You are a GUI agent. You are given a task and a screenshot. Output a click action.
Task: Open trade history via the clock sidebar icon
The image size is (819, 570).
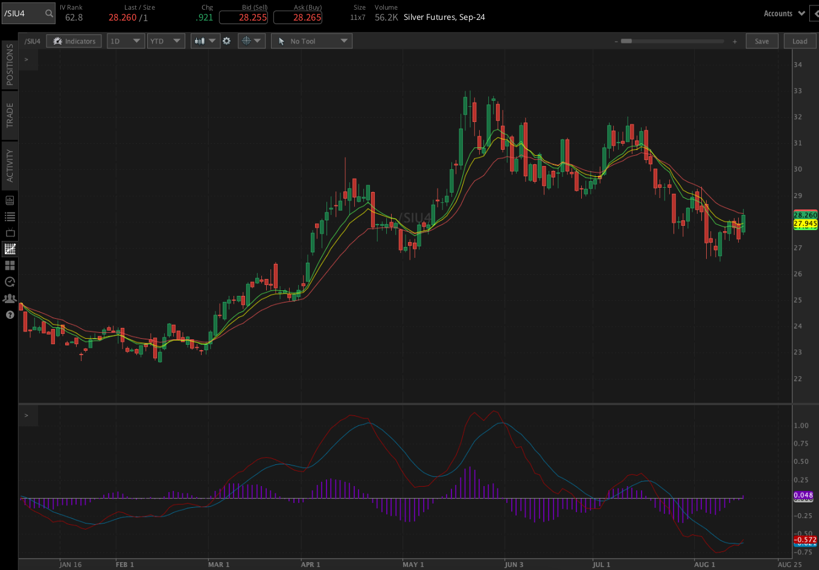click(9, 281)
